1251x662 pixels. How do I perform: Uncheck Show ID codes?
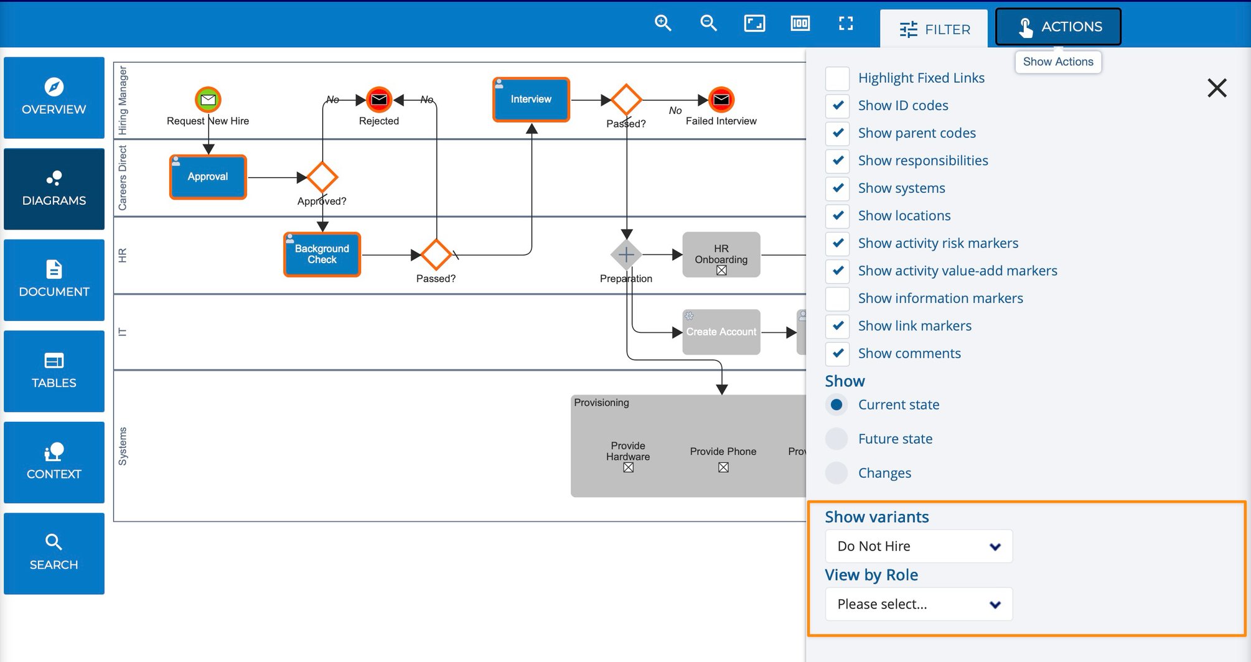click(x=837, y=106)
